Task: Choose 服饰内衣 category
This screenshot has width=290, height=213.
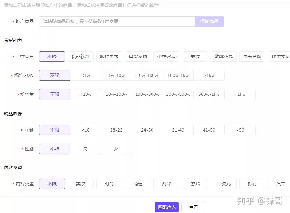Action: [x=109, y=56]
